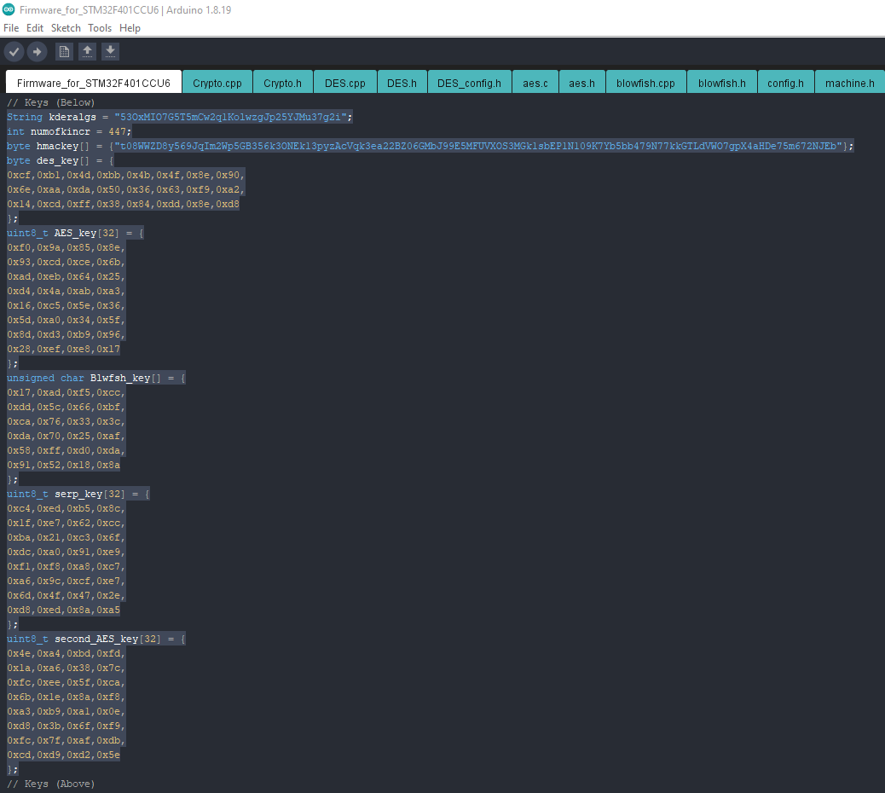Click the des_key row starting with 0xcf
Image resolution: width=885 pixels, height=793 pixels.
pyautogui.click(x=125, y=175)
